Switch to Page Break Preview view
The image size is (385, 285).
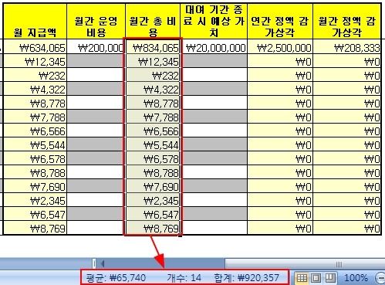point(330,278)
